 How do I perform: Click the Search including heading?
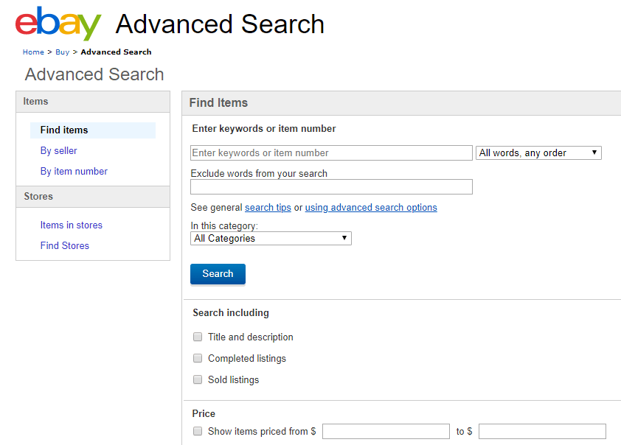[x=231, y=313]
